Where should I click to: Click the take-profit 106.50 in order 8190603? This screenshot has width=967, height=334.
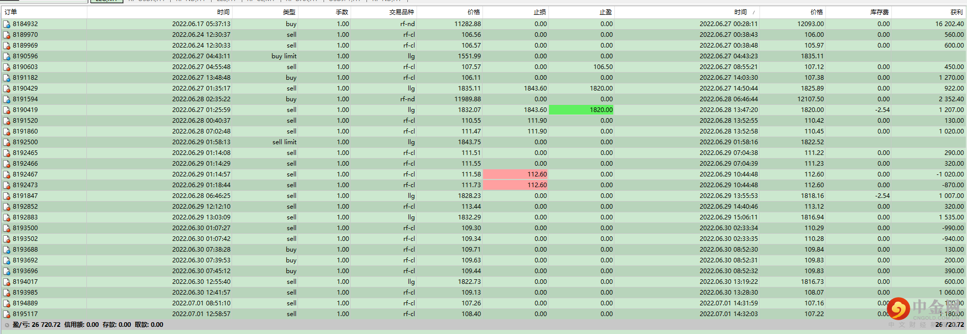(603, 67)
